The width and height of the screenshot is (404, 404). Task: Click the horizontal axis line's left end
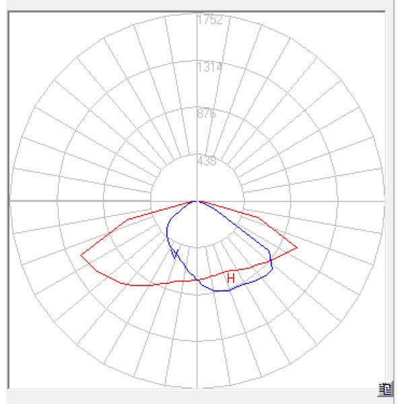pos(11,201)
